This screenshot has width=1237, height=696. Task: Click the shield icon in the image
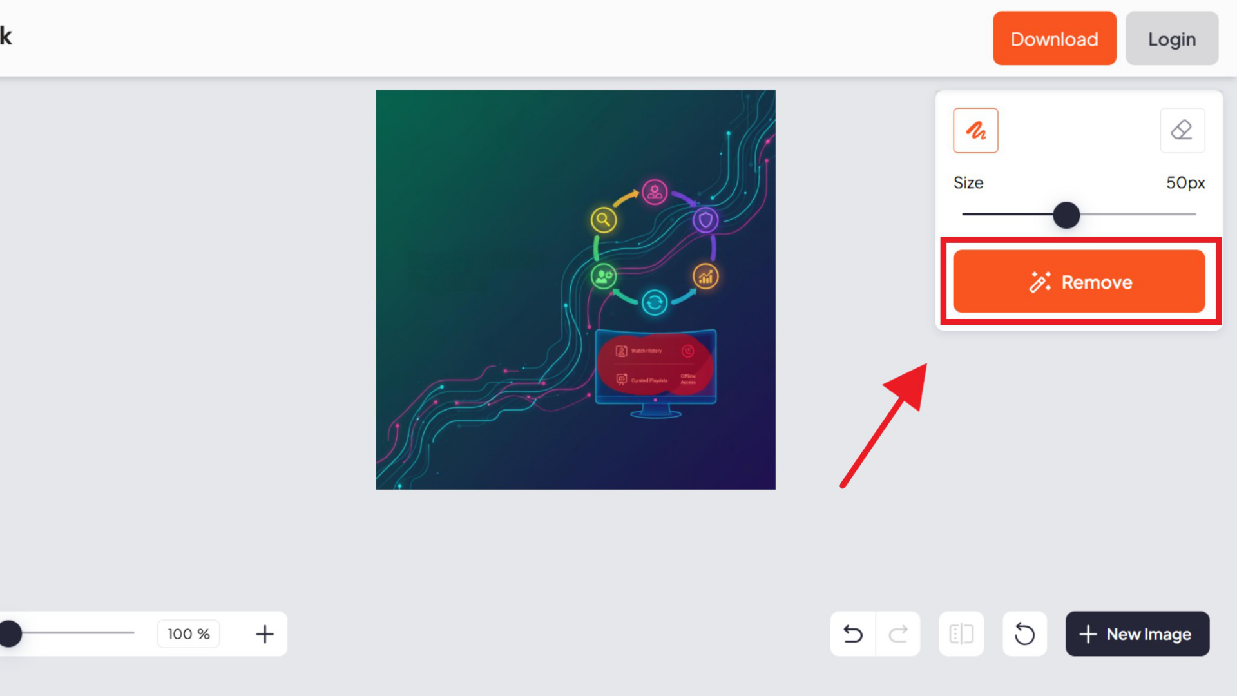tap(706, 220)
